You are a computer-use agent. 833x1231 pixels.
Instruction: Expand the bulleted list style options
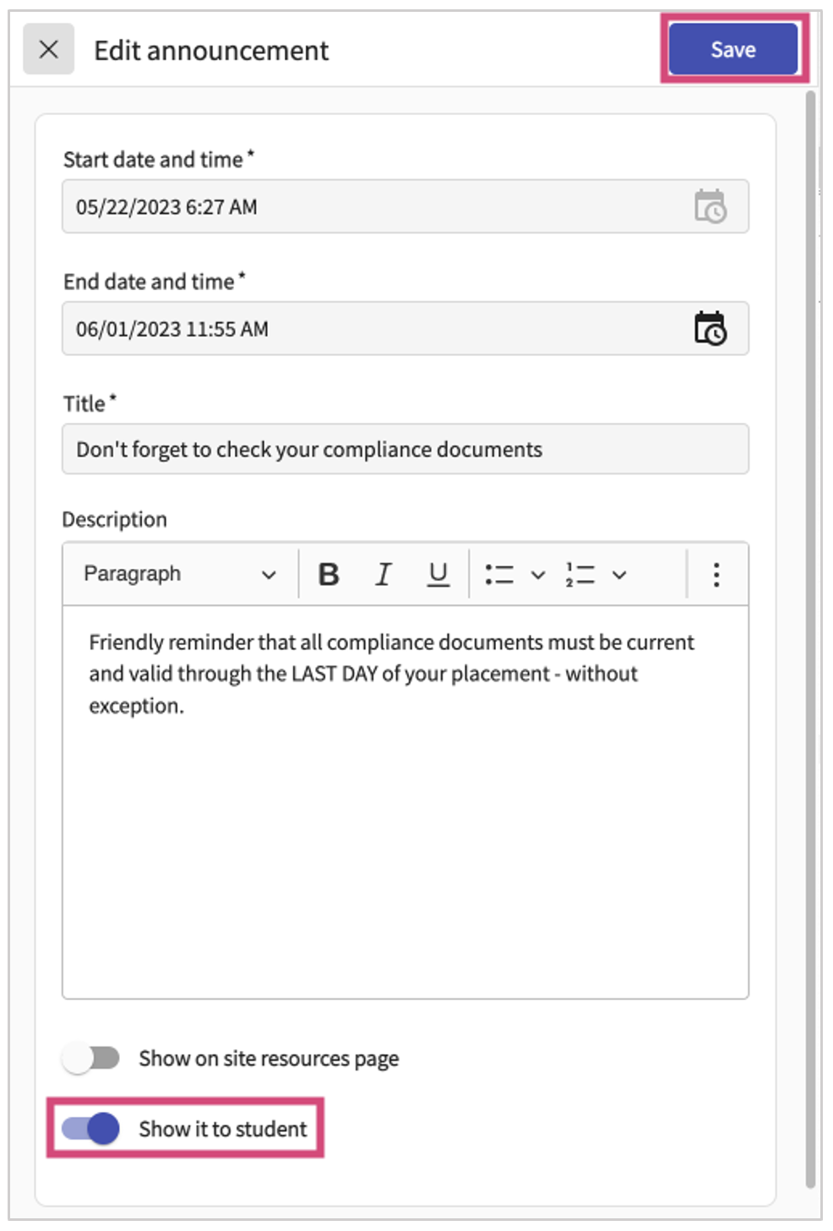pos(536,574)
